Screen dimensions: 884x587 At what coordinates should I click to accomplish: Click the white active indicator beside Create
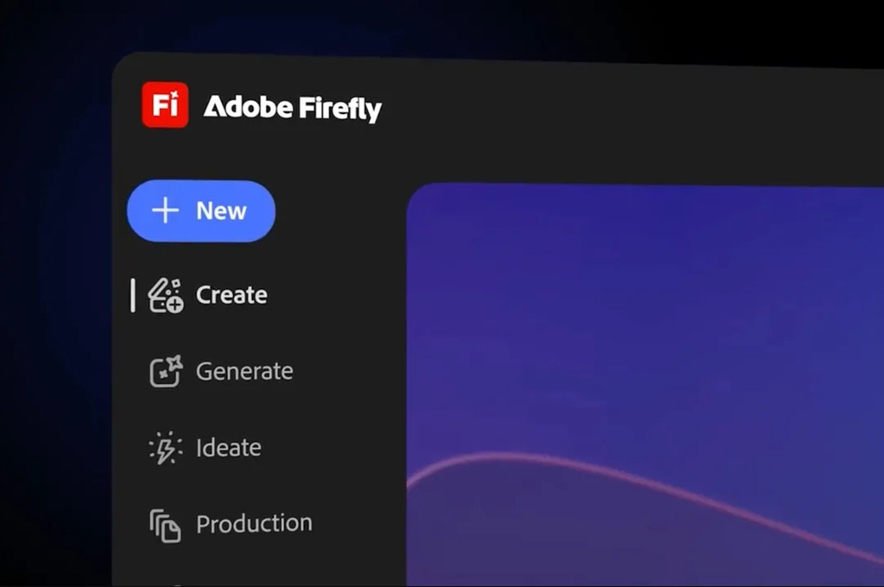click(x=133, y=295)
